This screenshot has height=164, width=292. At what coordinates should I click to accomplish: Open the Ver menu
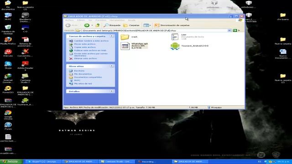coord(90,20)
